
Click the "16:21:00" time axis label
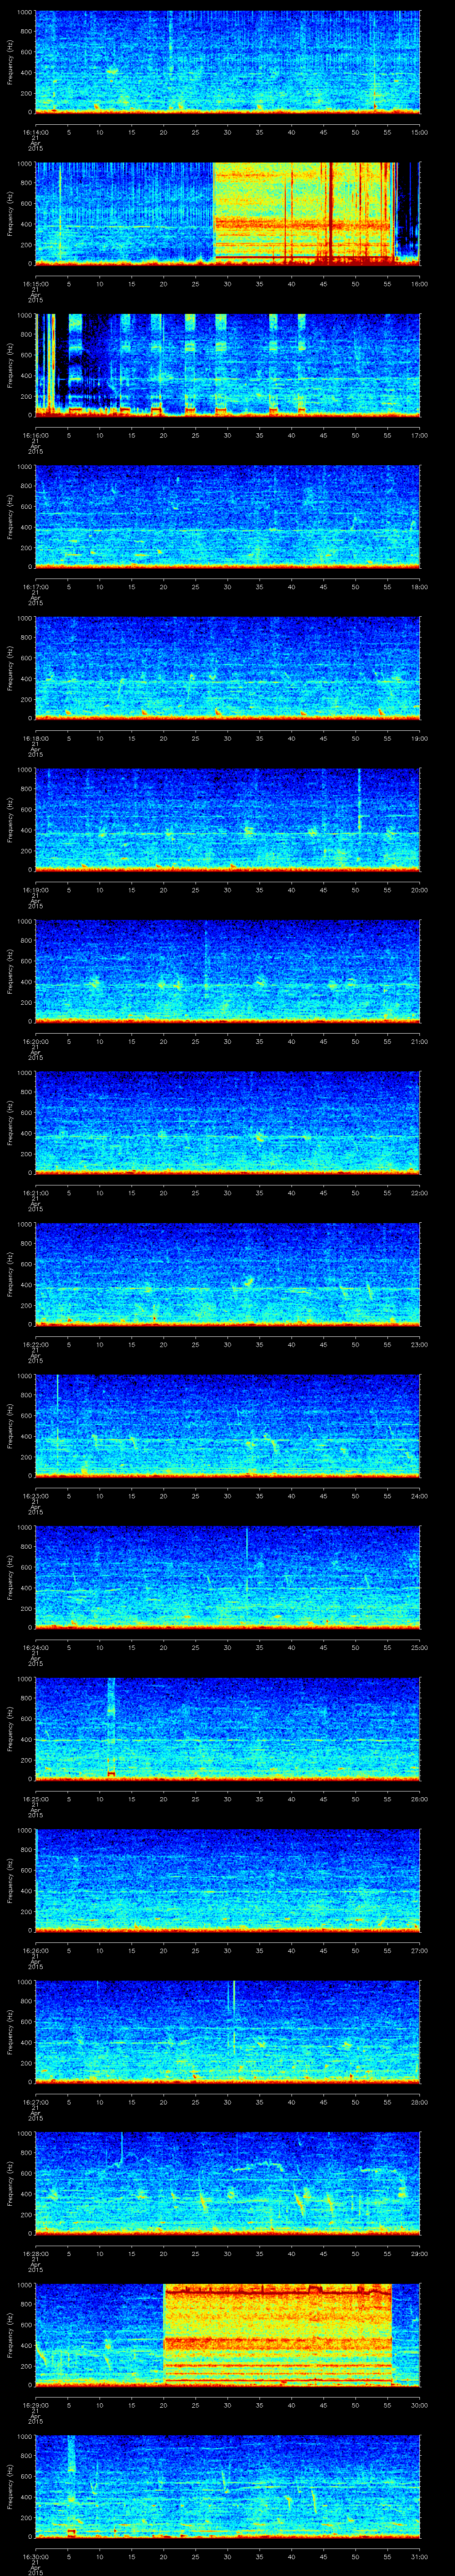point(36,1193)
